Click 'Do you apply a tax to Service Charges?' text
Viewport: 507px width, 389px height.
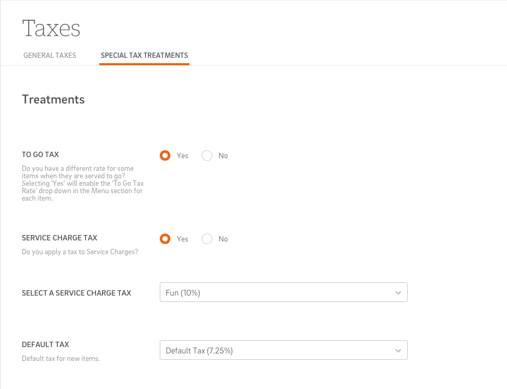pyautogui.click(x=80, y=252)
